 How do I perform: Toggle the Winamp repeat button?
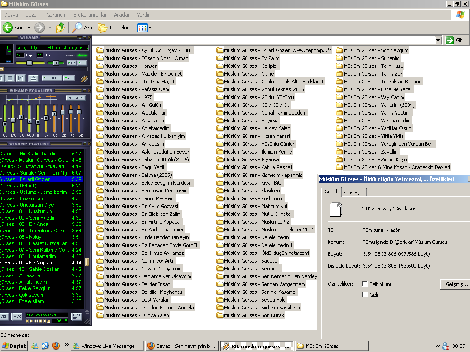pos(69,78)
